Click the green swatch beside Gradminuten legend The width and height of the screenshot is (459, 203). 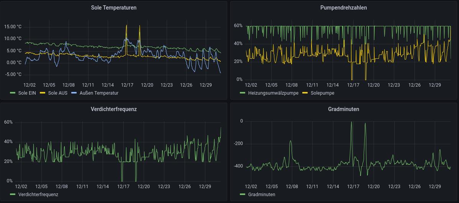(242, 194)
